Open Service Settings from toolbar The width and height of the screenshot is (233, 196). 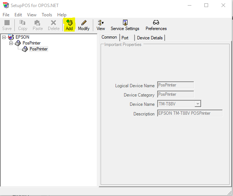coord(125,25)
